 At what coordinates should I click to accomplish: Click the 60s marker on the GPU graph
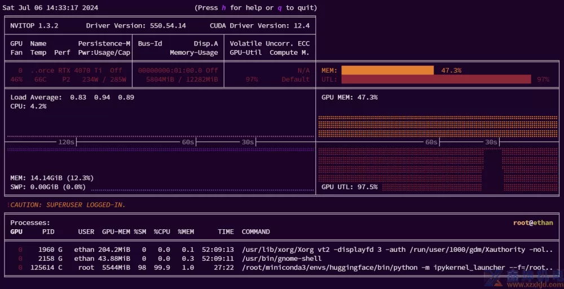pos(431,143)
